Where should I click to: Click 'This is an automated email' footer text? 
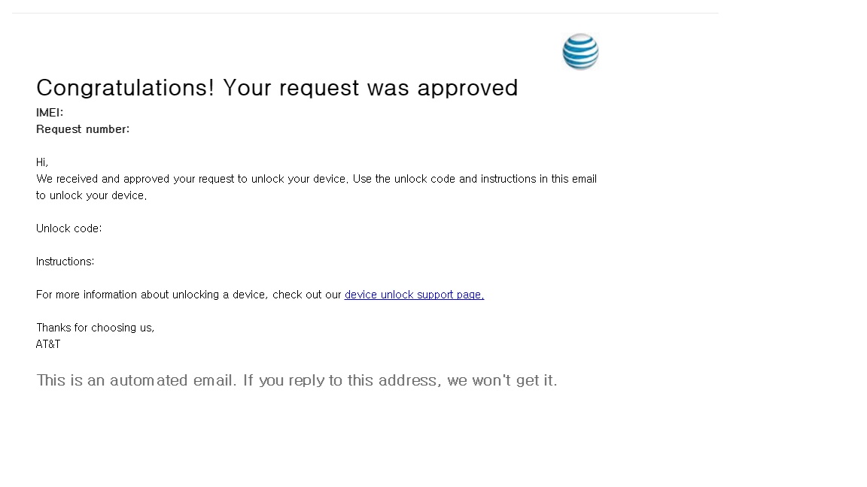[135, 380]
